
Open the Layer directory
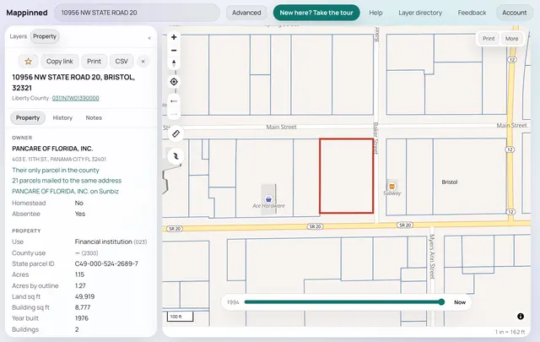pyautogui.click(x=420, y=13)
